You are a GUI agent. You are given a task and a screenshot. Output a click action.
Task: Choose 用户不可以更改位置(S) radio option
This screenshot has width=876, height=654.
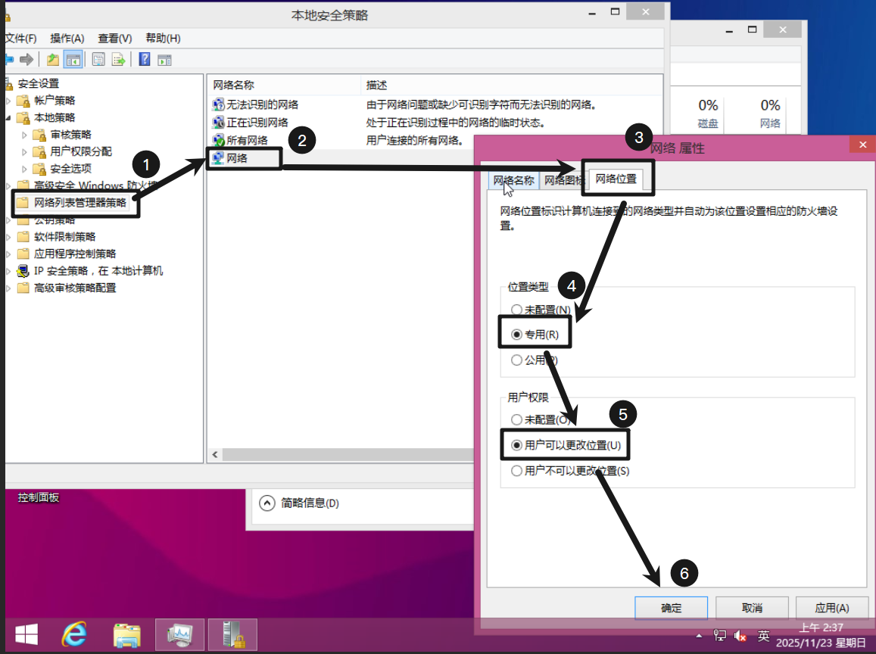(516, 471)
